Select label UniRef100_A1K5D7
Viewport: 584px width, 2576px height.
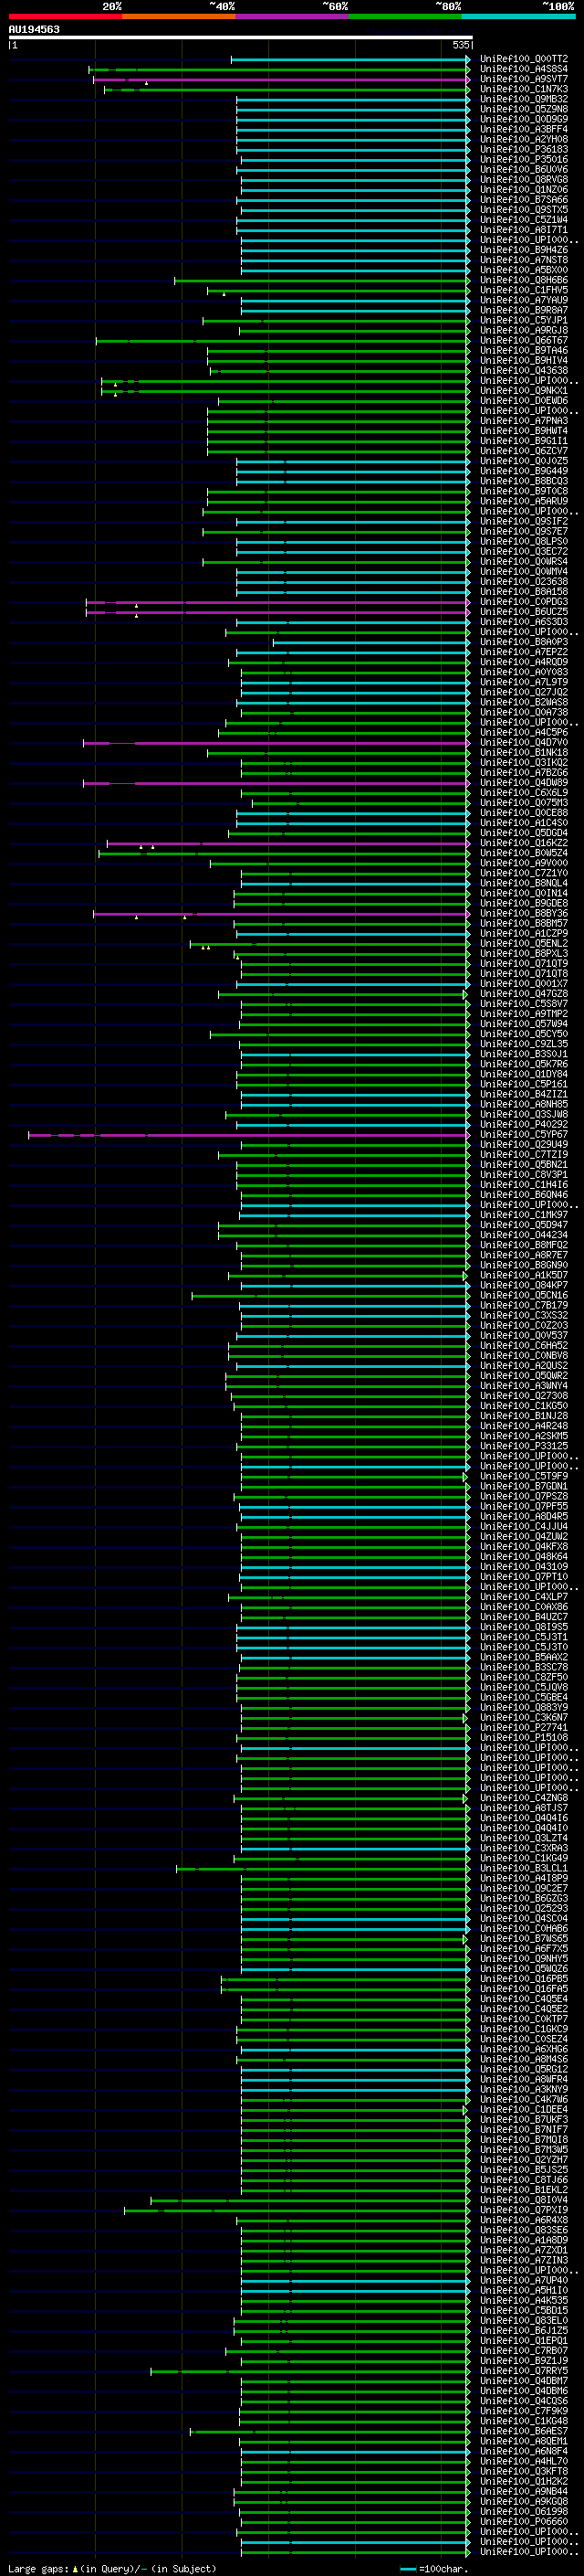point(524,1276)
